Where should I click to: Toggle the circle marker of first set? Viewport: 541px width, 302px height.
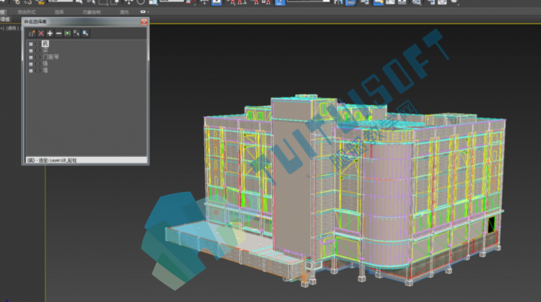pyautogui.click(x=38, y=44)
